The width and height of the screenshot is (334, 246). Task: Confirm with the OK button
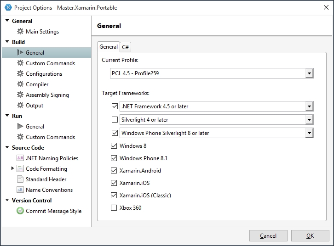tap(310, 235)
